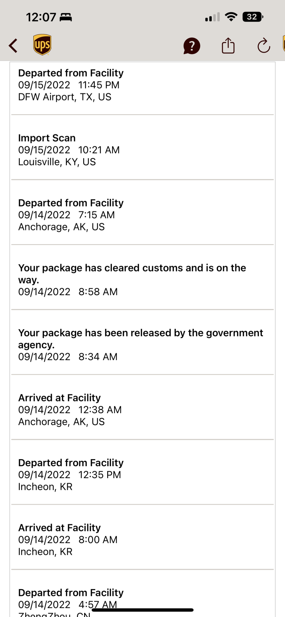
Task: Select the Import Scan Louisville entry
Action: pyautogui.click(x=142, y=150)
